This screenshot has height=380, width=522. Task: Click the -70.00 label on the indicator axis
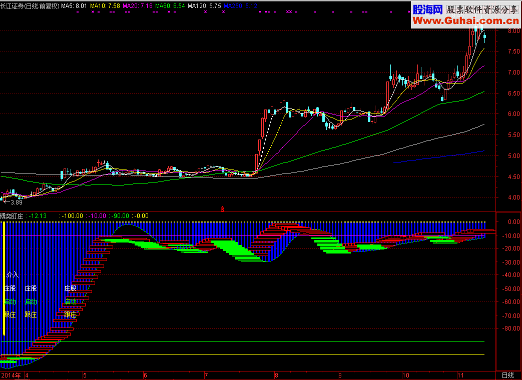click(511, 316)
